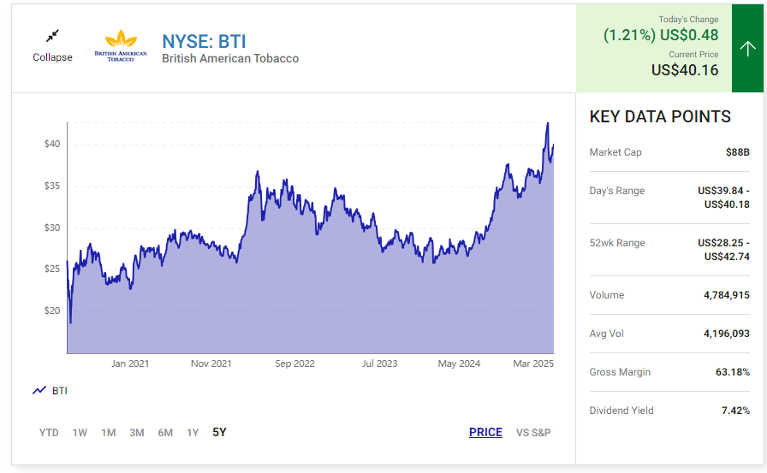
Task: Click the Avg Vol 4,196,093 value
Action: click(x=727, y=334)
